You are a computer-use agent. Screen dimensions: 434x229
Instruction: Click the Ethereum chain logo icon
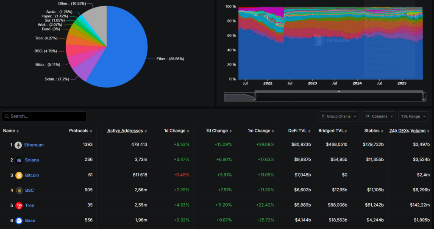18,145
